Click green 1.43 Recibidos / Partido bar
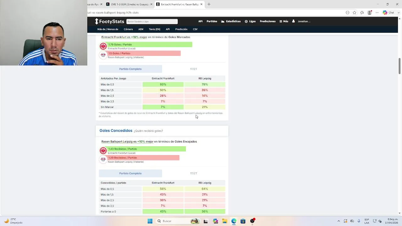Image resolution: width=402 pixels, height=226 pixels. click(x=147, y=149)
